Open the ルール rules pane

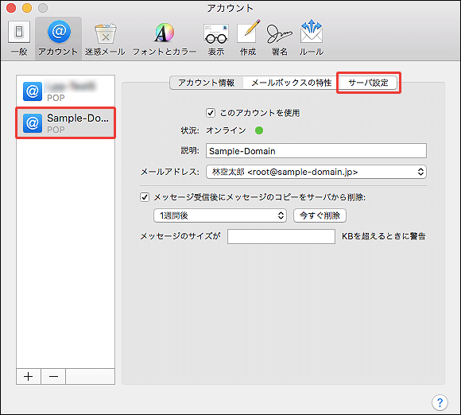[x=312, y=38]
